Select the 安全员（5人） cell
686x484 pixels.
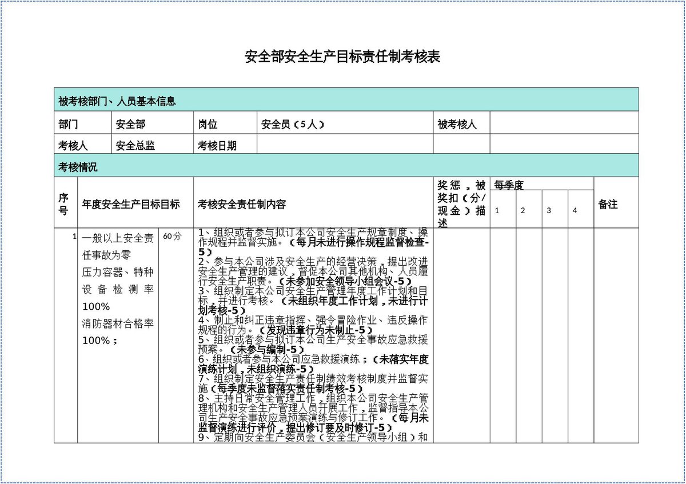(345, 123)
